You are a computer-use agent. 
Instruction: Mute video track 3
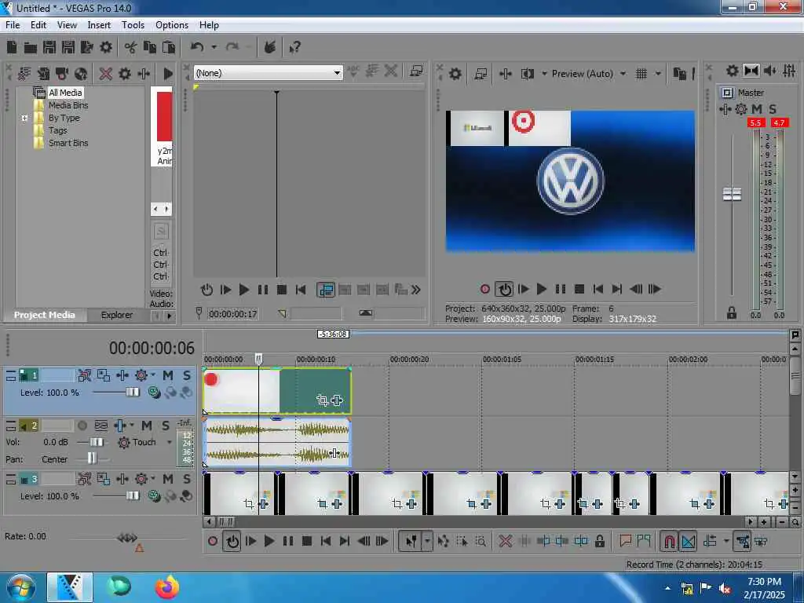pyautogui.click(x=168, y=479)
